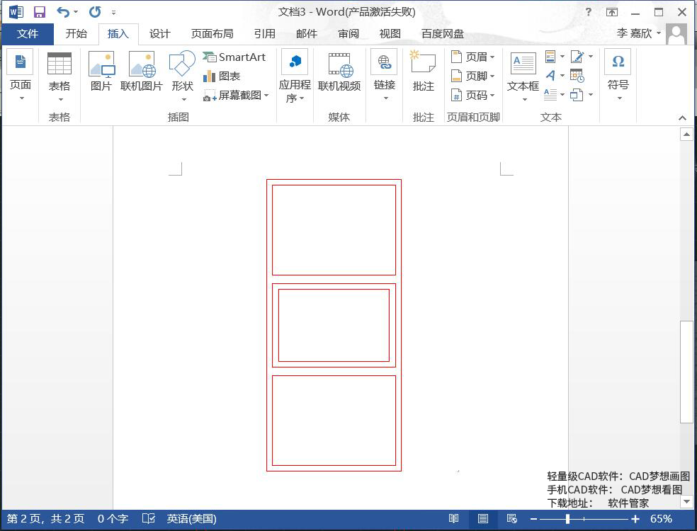Click the vertical scrollbar thumb
The width and height of the screenshot is (697, 531).
(687, 372)
